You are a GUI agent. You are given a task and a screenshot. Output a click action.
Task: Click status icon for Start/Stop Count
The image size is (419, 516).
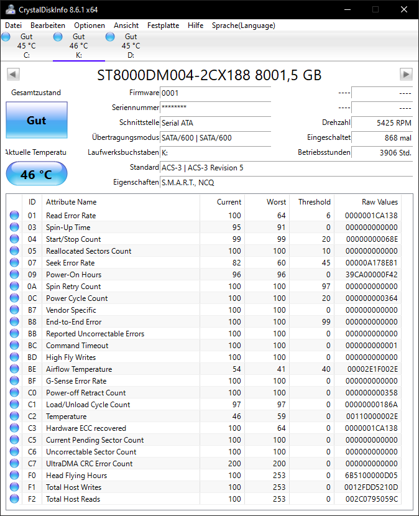point(14,239)
